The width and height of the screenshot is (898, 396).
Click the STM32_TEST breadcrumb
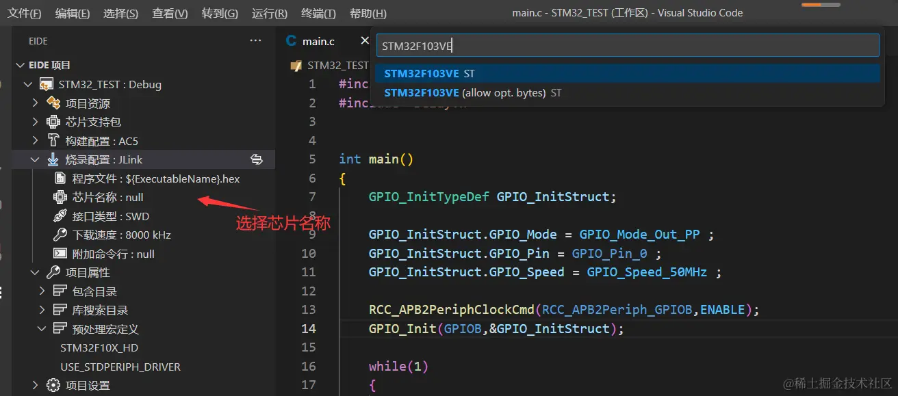tap(338, 66)
